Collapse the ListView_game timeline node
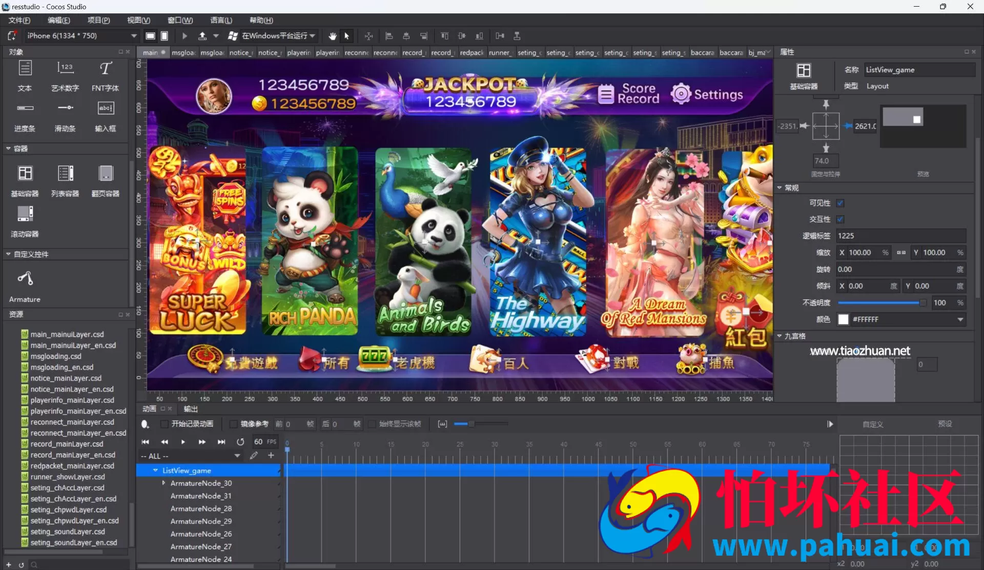The height and width of the screenshot is (570, 984). 155,470
